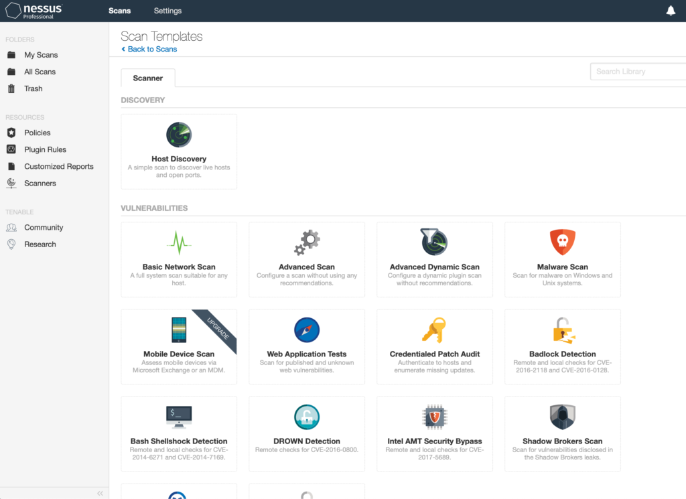Click the Advanced Scan title text
The image size is (686, 499).
pyautogui.click(x=307, y=267)
